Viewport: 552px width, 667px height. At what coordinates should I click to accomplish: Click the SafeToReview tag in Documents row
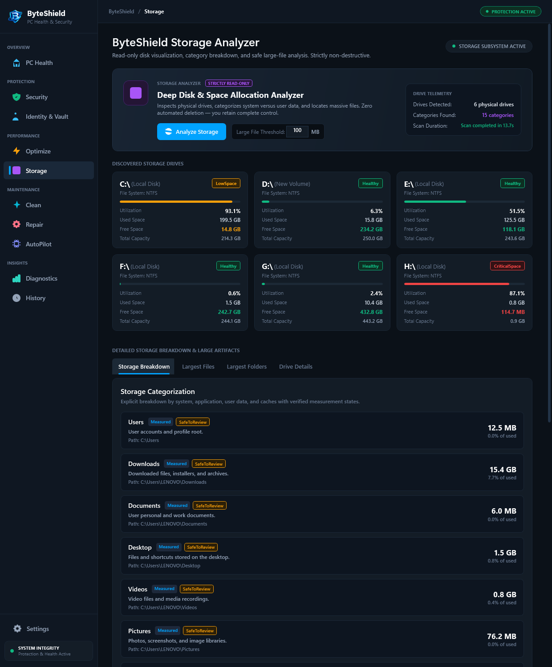pyautogui.click(x=210, y=506)
